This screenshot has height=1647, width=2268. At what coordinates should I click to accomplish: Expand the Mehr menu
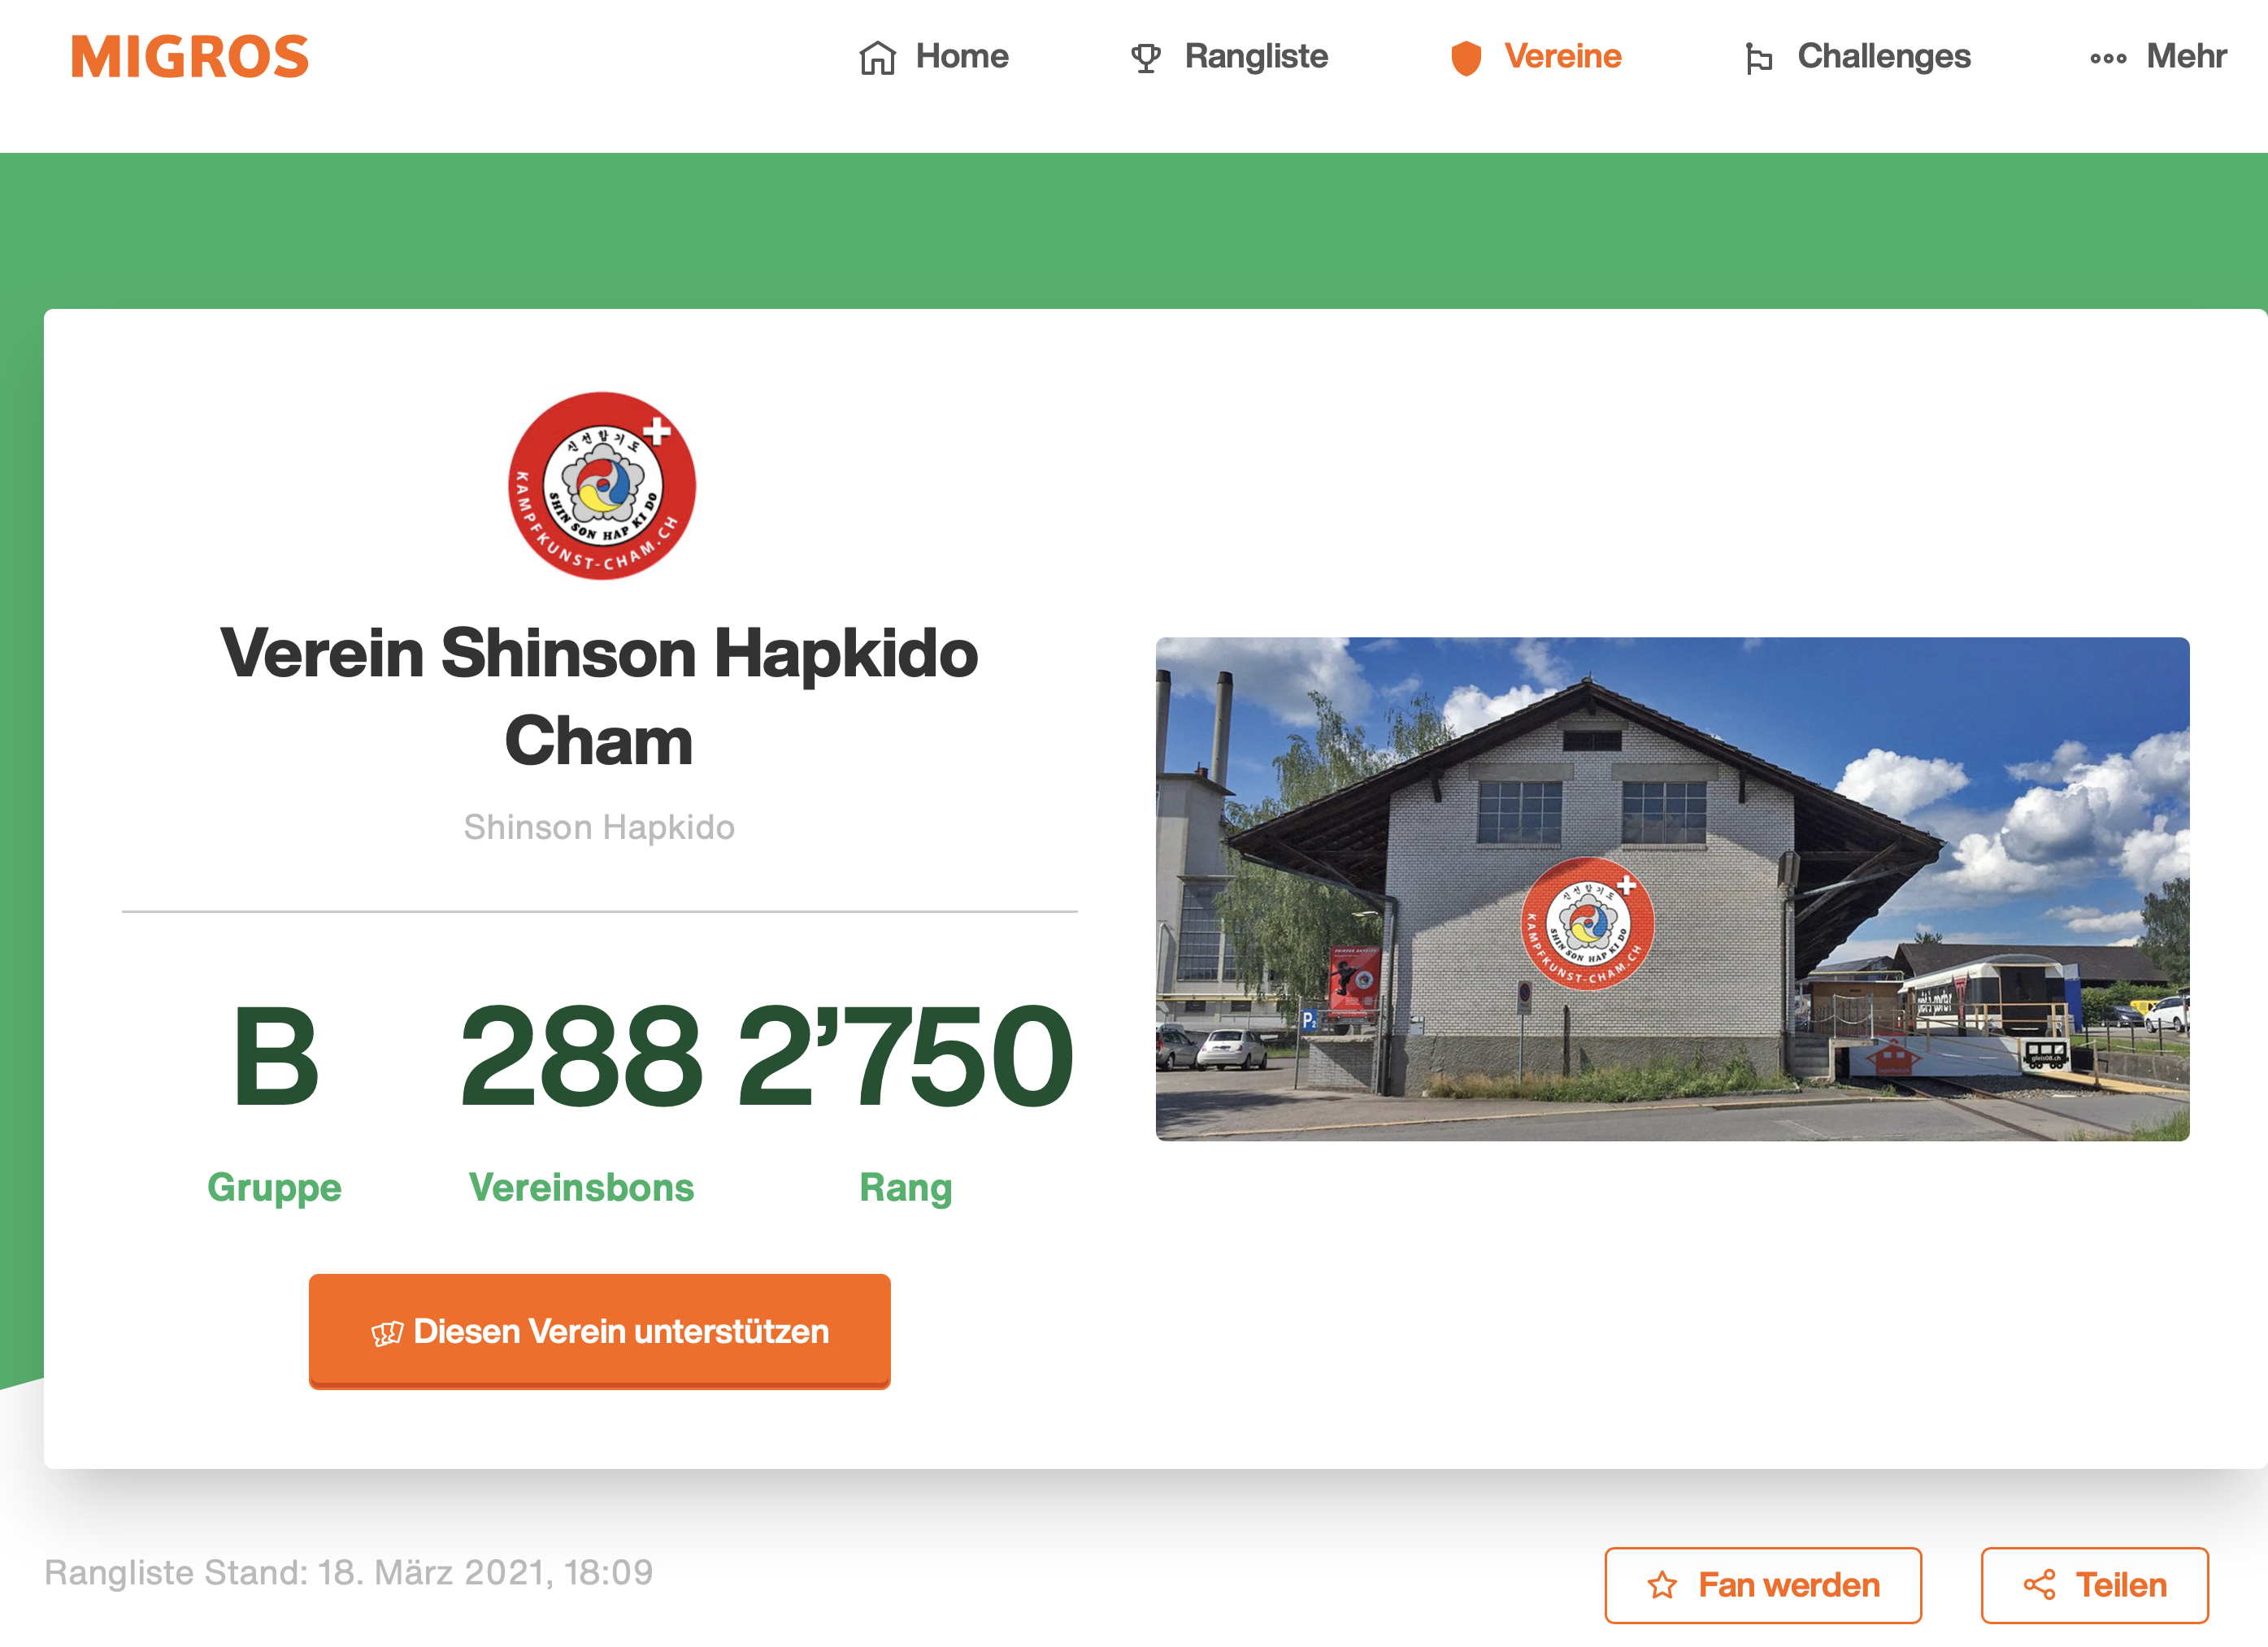tap(2158, 57)
